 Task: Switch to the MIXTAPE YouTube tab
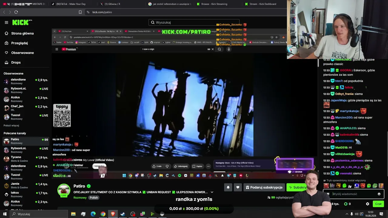24,4
